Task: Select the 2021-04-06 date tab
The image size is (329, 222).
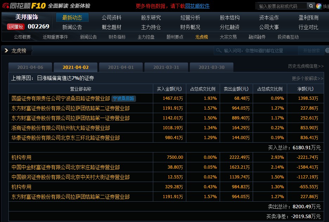Action: tap(30, 67)
